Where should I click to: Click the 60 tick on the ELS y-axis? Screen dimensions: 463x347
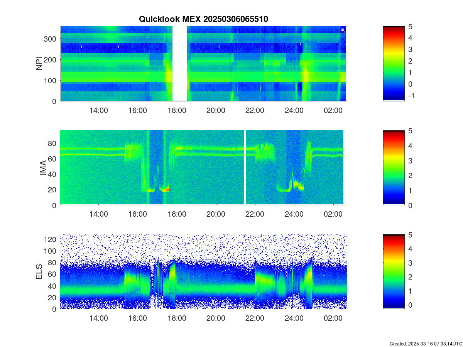(x=53, y=274)
